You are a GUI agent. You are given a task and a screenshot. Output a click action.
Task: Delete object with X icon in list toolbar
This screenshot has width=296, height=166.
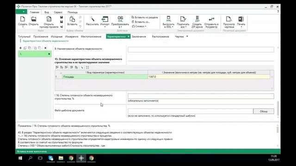pyautogui.click(x=45, y=48)
